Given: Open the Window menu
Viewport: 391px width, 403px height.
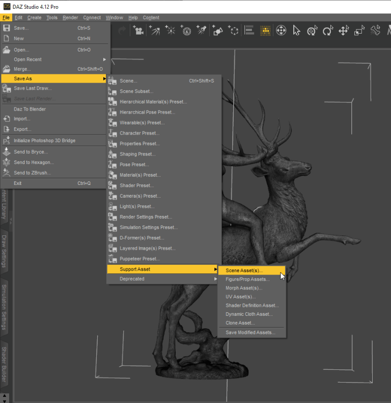Looking at the screenshot, I should [115, 17].
